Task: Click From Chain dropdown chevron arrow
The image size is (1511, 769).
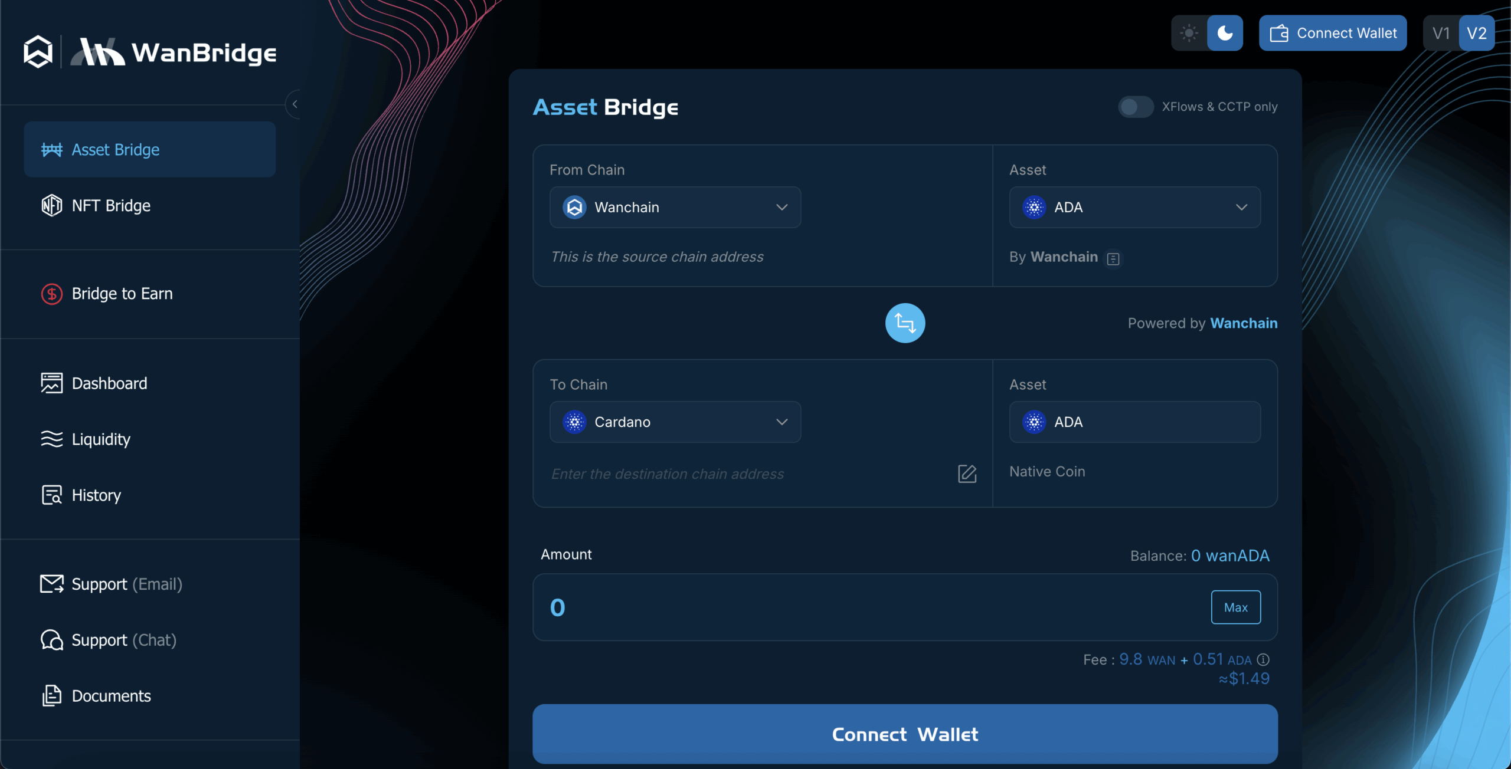Action: click(x=781, y=207)
